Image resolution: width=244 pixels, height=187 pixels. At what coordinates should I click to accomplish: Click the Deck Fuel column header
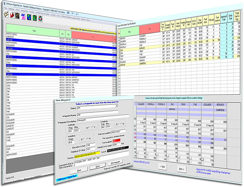[x=231, y=17]
